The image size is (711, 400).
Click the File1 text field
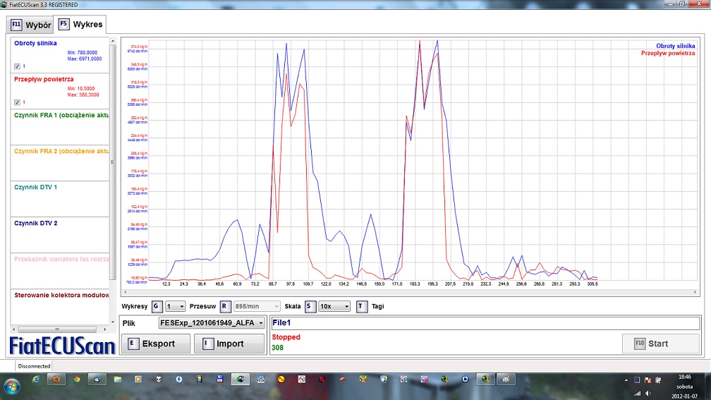click(x=485, y=323)
